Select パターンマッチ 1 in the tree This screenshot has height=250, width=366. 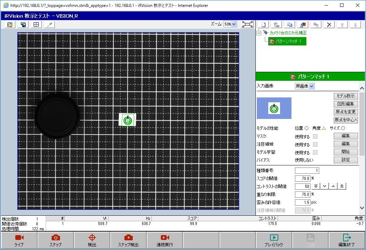point(286,41)
